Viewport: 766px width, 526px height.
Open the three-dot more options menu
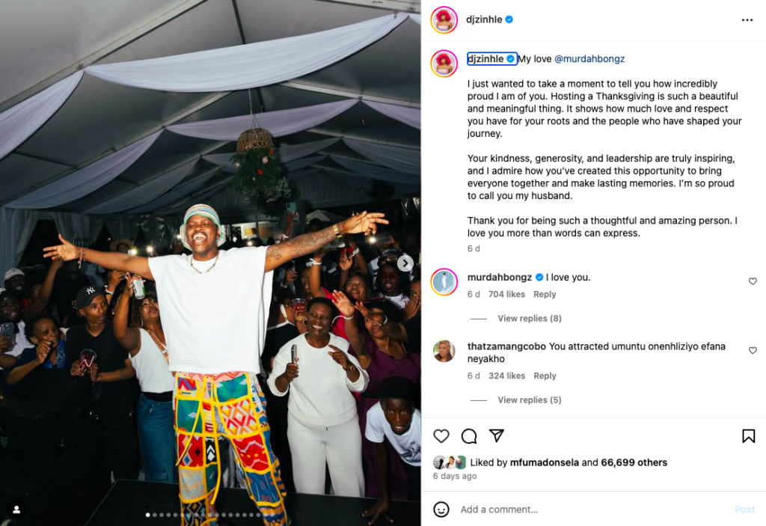[x=747, y=20]
